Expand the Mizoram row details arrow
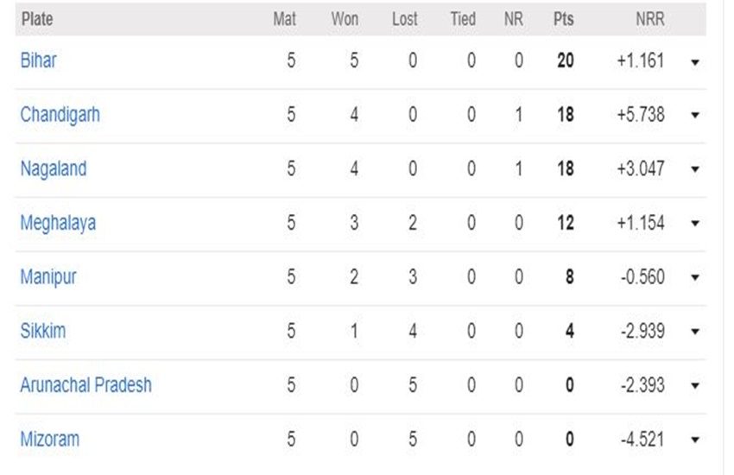Image resolution: width=734 pixels, height=475 pixels. [694, 440]
